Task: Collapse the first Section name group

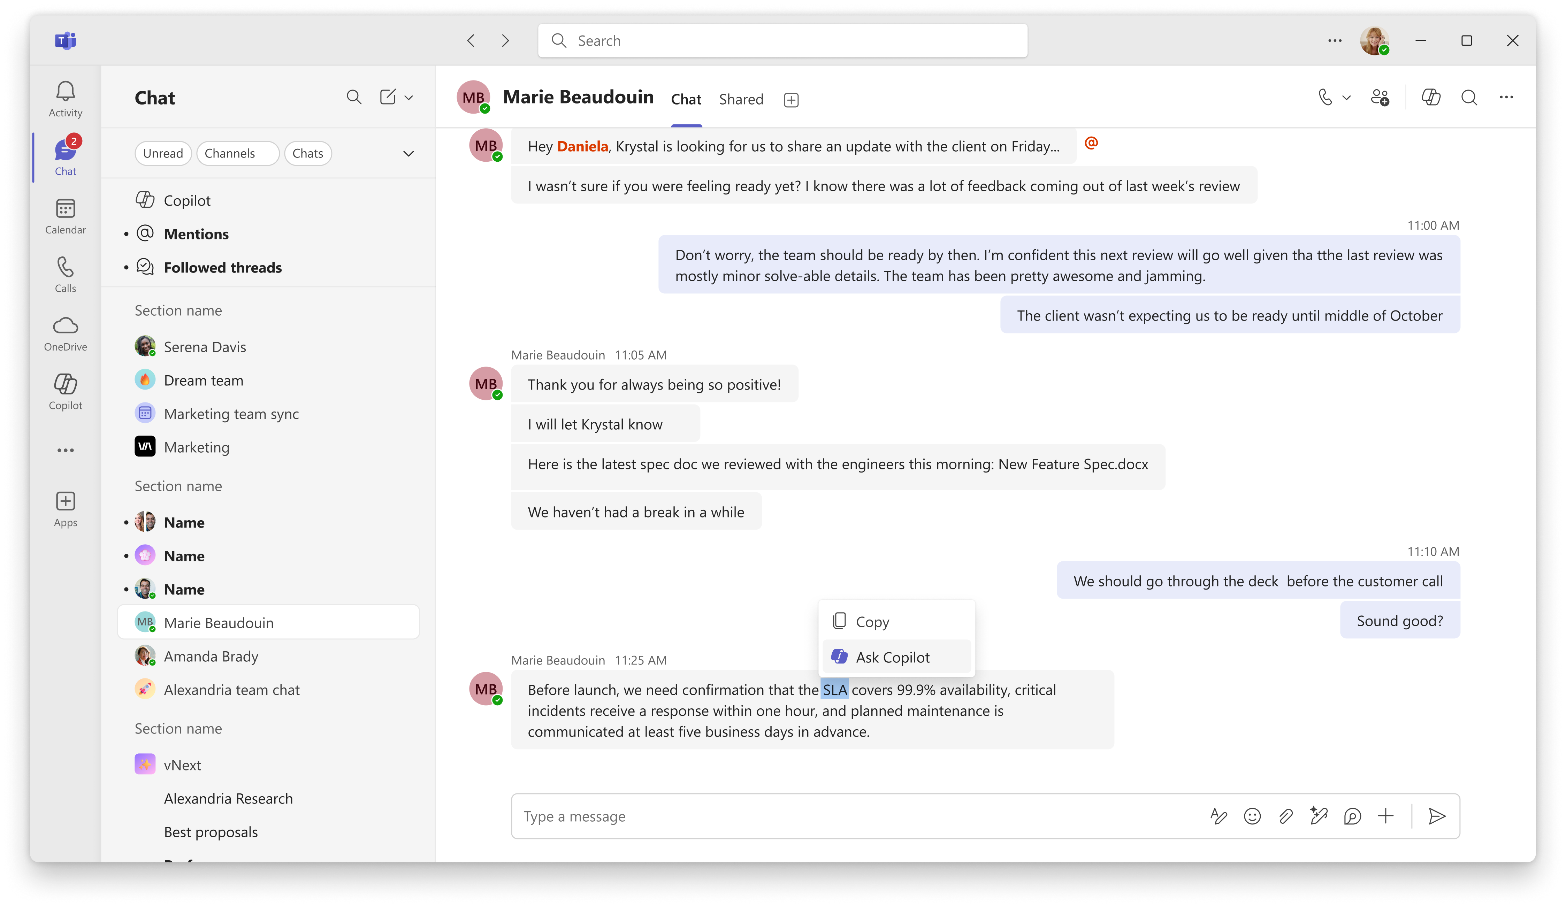Action: point(178,310)
